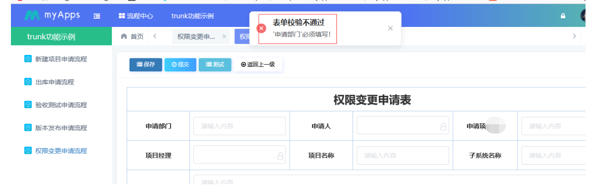Switch to the 权限变更申... tab
598x190 pixels.
196,36
